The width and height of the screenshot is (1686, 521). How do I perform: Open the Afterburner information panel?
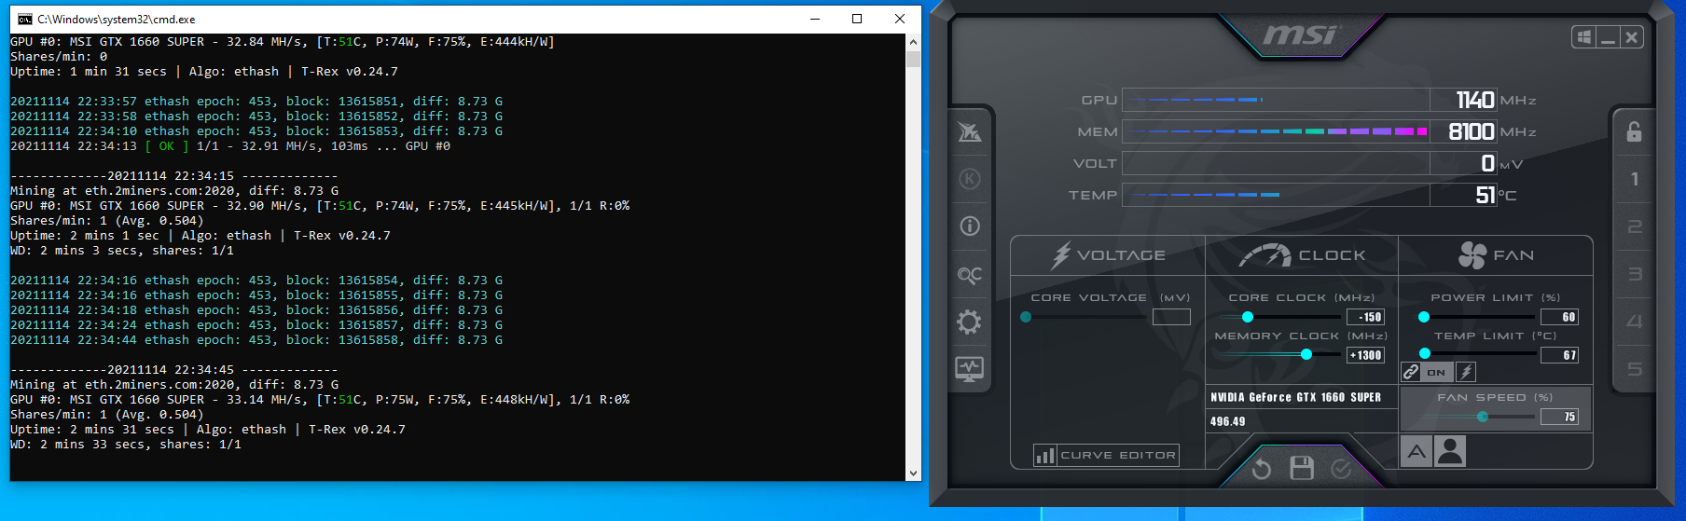point(970,226)
